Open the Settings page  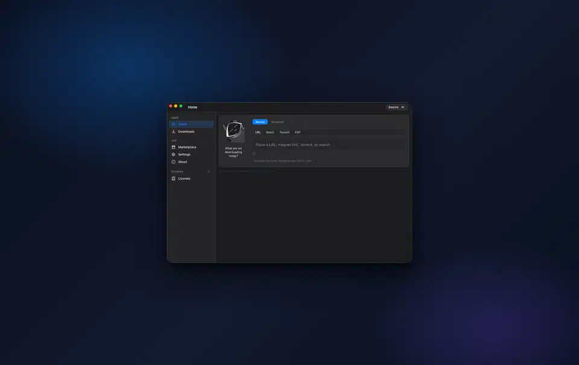(191, 154)
